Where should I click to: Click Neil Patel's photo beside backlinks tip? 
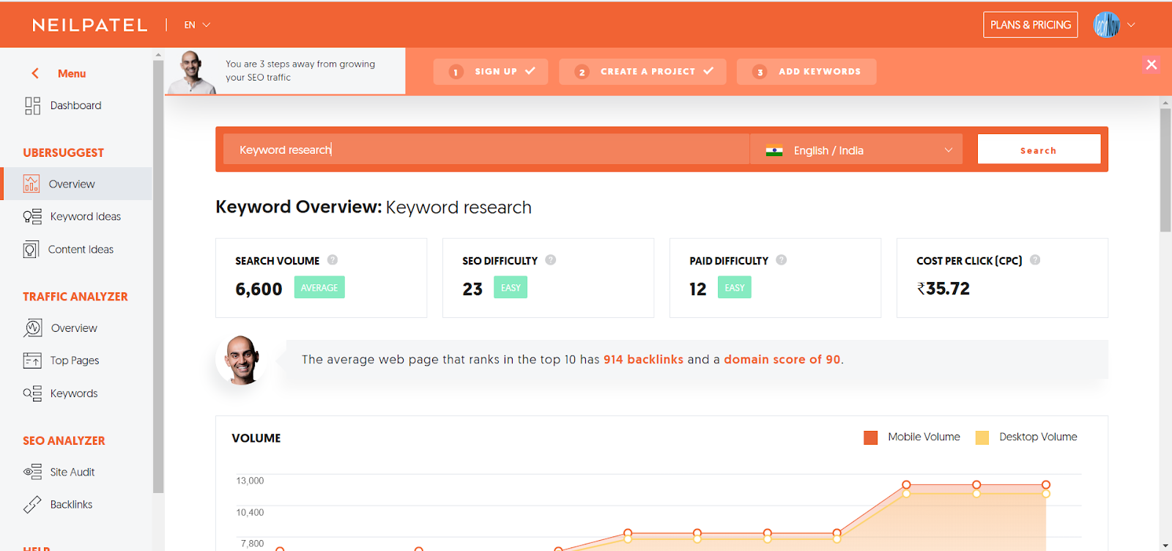(242, 360)
